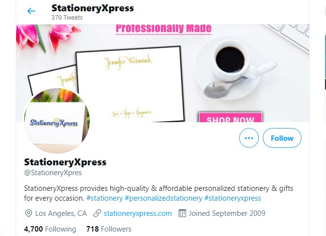326x236 pixels.
Task: Open the header banner image
Action: tap(163, 73)
